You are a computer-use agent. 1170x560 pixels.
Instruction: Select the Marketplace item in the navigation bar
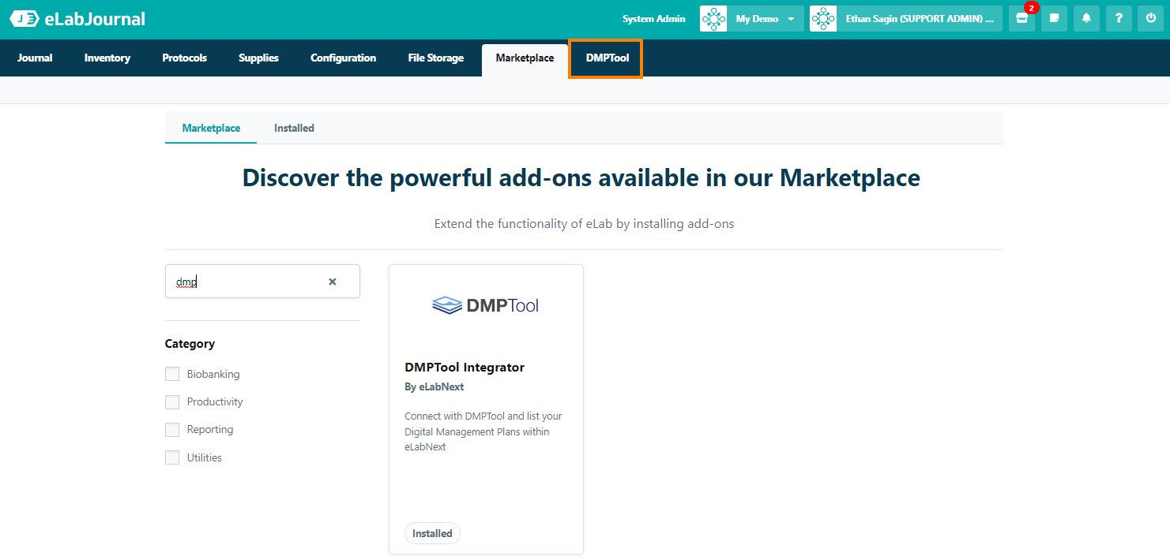(525, 58)
